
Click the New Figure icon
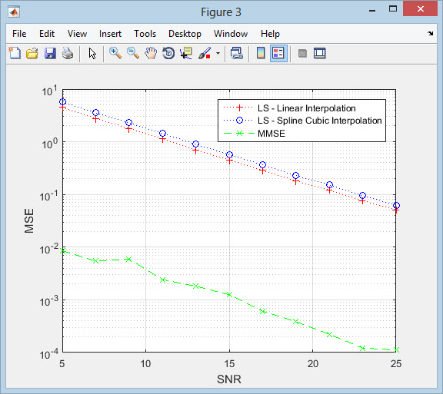tap(15, 53)
